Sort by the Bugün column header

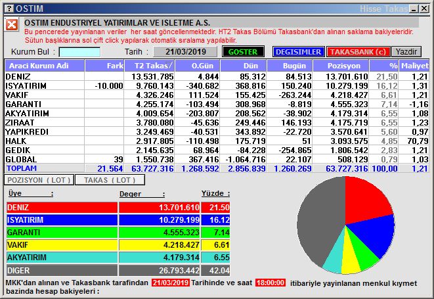290,66
